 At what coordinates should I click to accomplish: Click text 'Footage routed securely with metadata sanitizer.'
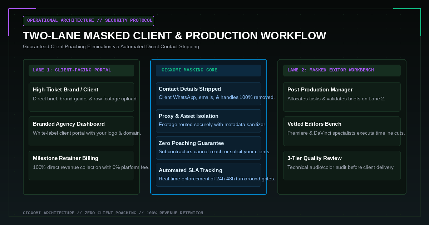click(212, 125)
